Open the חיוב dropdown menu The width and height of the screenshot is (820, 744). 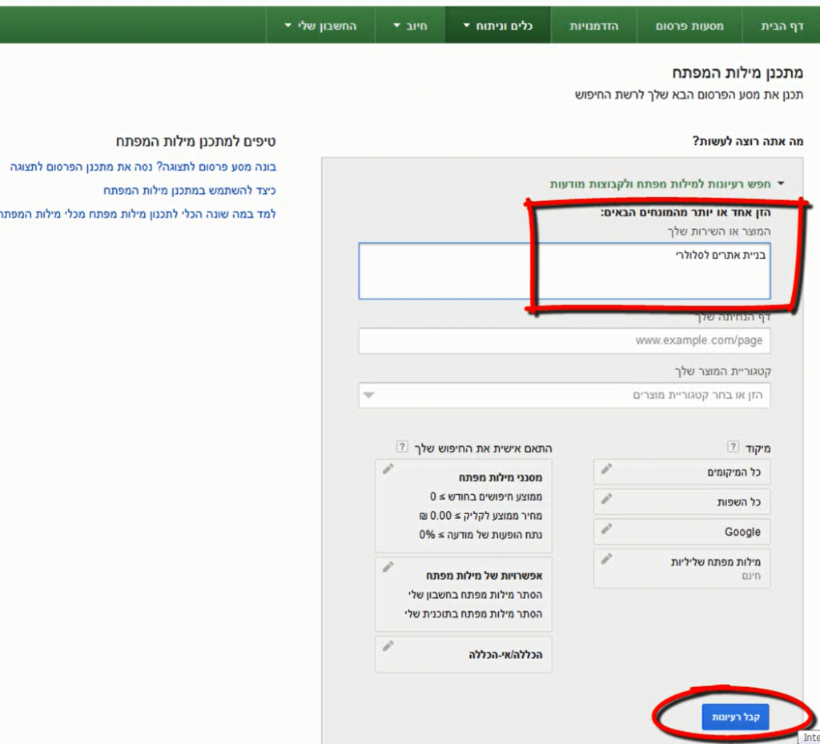(410, 26)
